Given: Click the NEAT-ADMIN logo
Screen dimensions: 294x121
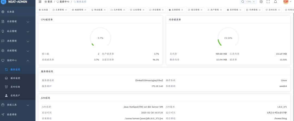Looking at the screenshot, I should [x=14, y=2].
